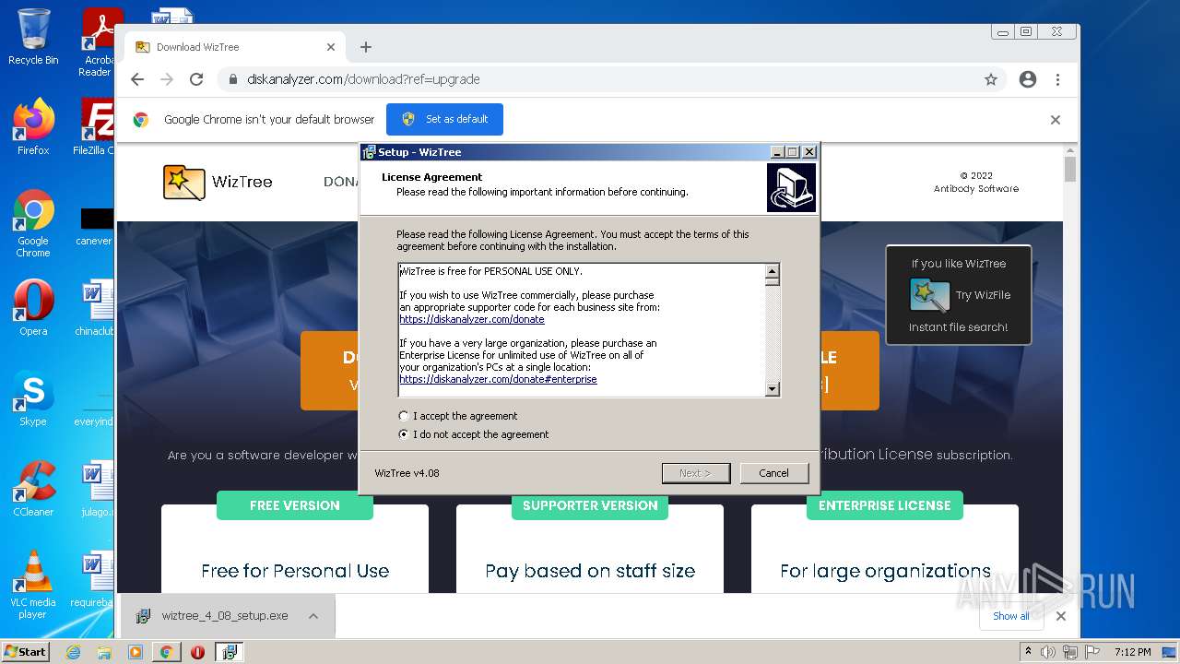Click the address bar URL

[363, 79]
